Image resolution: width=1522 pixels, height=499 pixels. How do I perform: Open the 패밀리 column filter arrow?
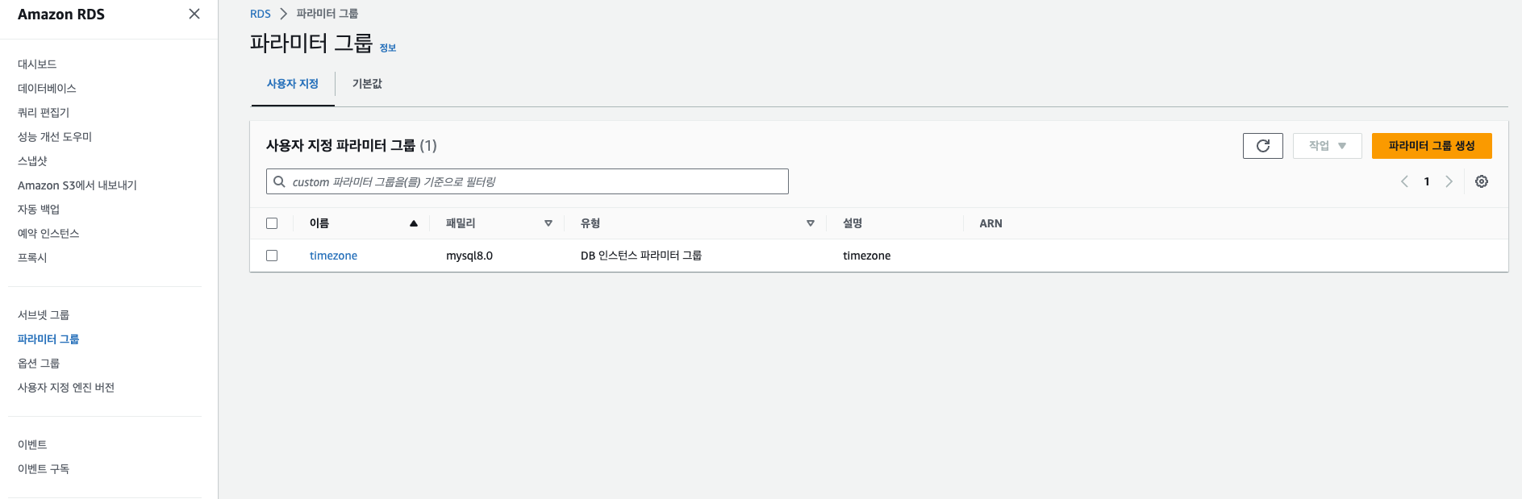pyautogui.click(x=548, y=223)
